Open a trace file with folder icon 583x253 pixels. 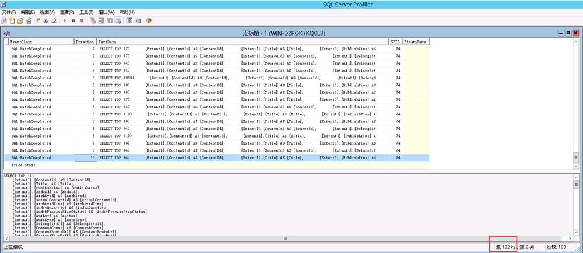[x=20, y=20]
